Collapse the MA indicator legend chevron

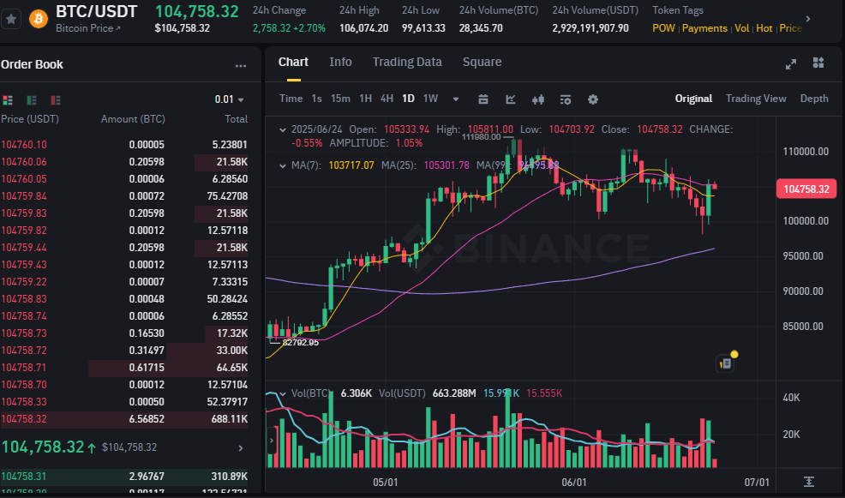(x=283, y=166)
